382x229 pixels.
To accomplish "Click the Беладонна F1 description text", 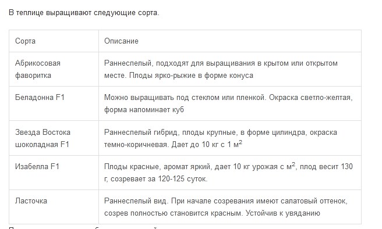I will (x=228, y=103).
